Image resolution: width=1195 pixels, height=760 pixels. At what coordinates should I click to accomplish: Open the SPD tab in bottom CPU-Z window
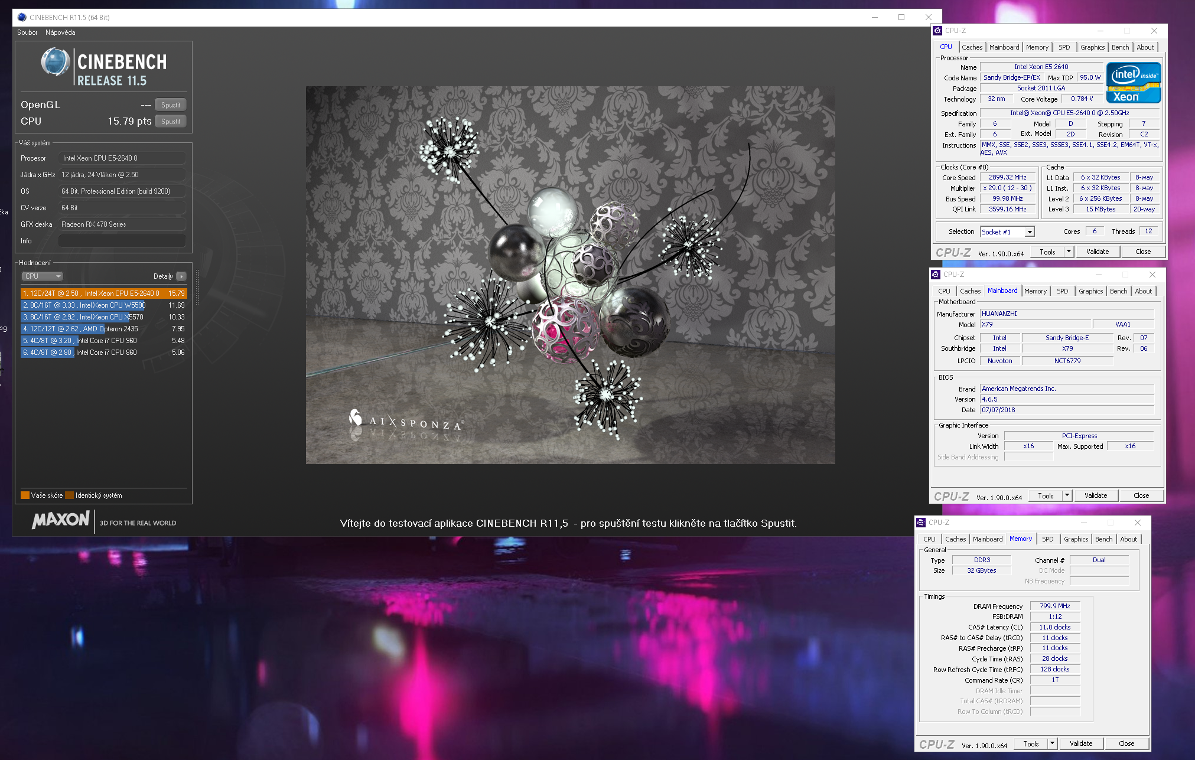coord(1047,539)
